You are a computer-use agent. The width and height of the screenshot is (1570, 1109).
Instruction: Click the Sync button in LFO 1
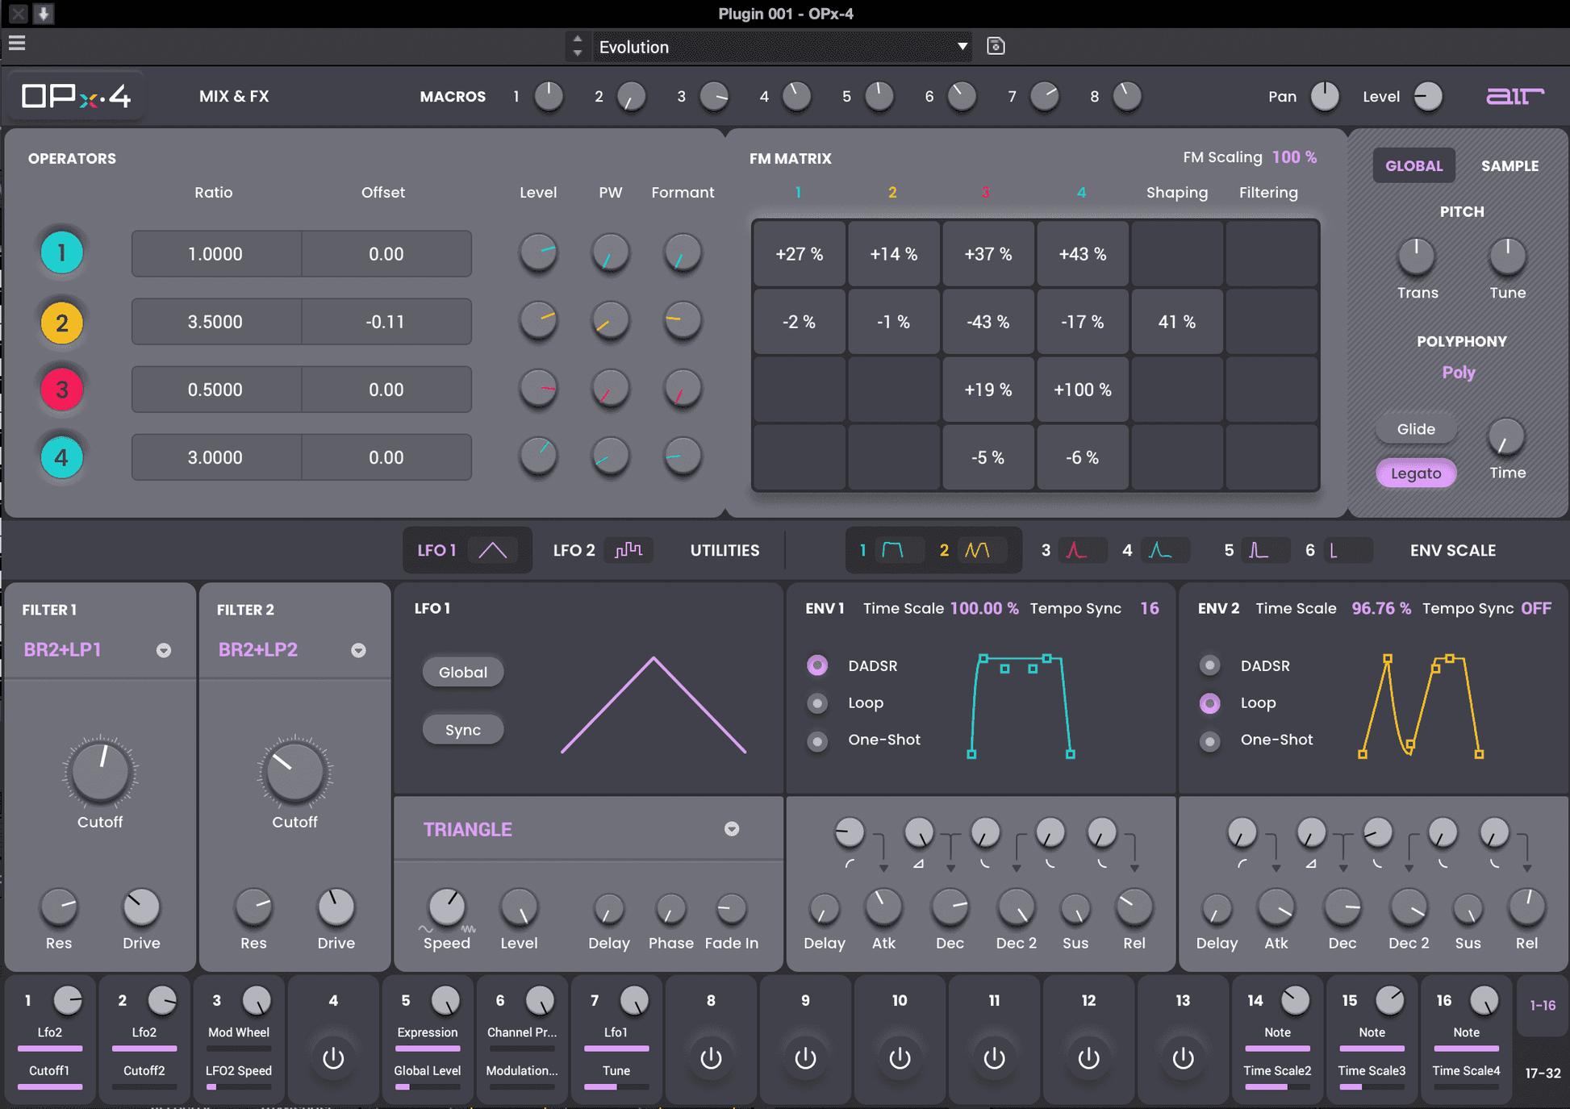click(462, 728)
